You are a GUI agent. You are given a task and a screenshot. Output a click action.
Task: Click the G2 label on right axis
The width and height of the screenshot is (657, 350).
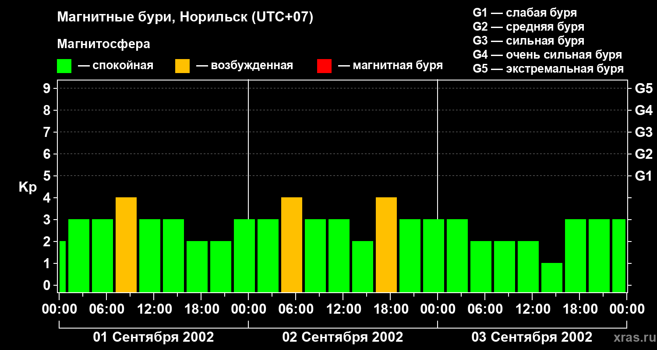(643, 154)
